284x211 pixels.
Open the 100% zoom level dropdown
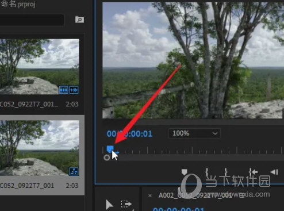point(194,133)
